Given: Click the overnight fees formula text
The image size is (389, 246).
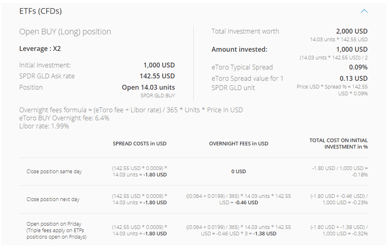Looking at the screenshot, I should pyautogui.click(x=131, y=110).
